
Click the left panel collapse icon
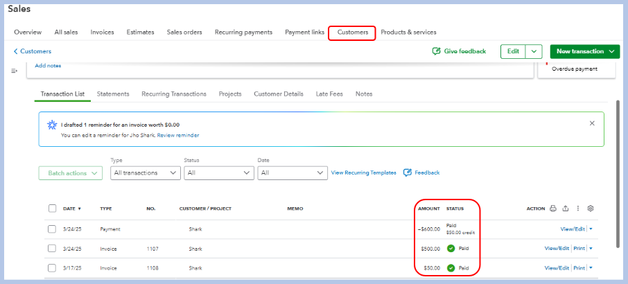pyautogui.click(x=15, y=71)
